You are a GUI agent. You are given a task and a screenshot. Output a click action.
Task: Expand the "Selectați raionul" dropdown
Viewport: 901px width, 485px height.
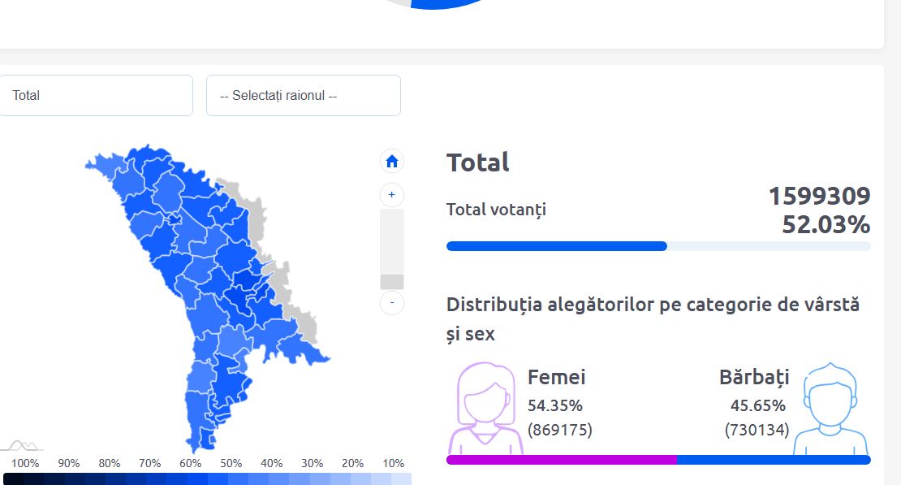point(303,95)
